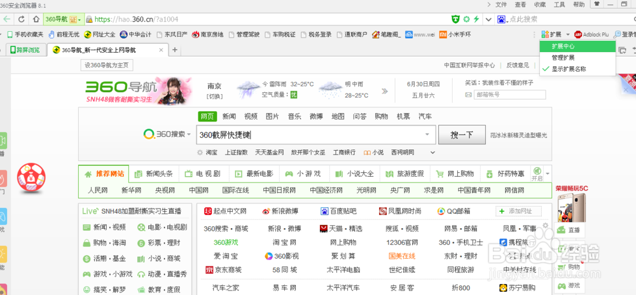This screenshot has height=295, width=636.
Task: Open the 手机收藏夹 bookmark
Action: pyautogui.click(x=25, y=34)
